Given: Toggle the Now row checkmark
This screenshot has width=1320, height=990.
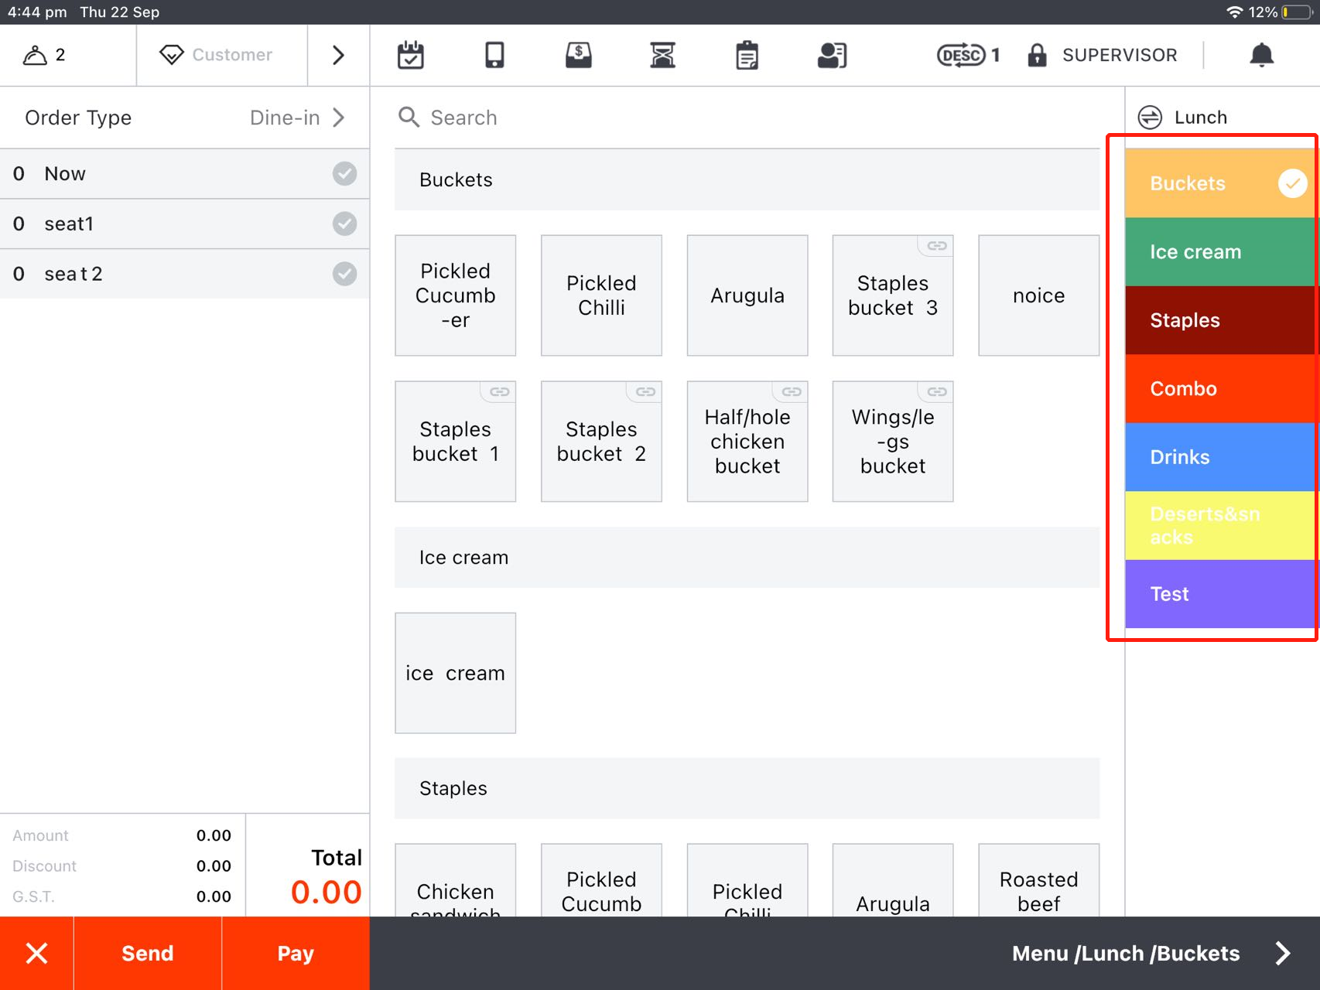Looking at the screenshot, I should click(x=344, y=173).
